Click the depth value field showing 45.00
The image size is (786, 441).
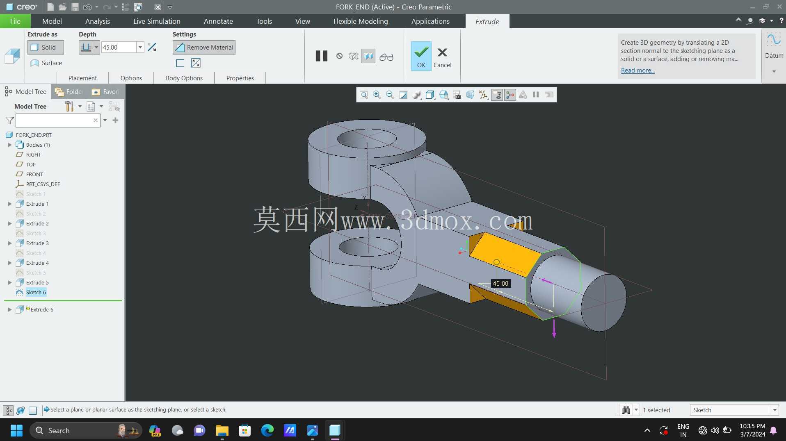pyautogui.click(x=119, y=48)
